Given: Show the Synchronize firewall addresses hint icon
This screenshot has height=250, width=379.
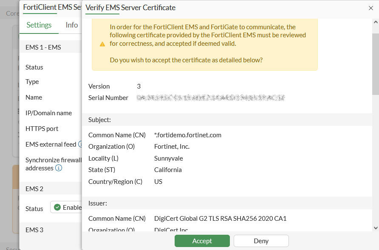Looking at the screenshot, I should pos(59,168).
